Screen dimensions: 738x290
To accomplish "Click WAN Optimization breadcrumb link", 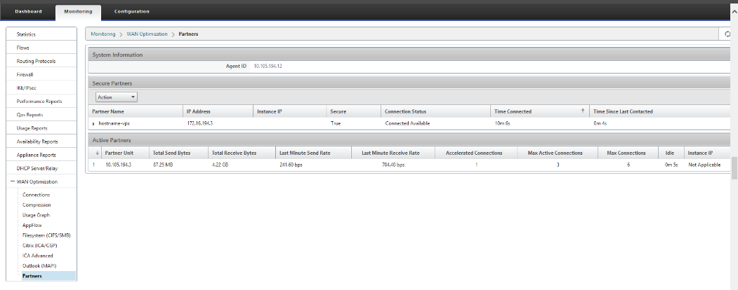I will [147, 34].
